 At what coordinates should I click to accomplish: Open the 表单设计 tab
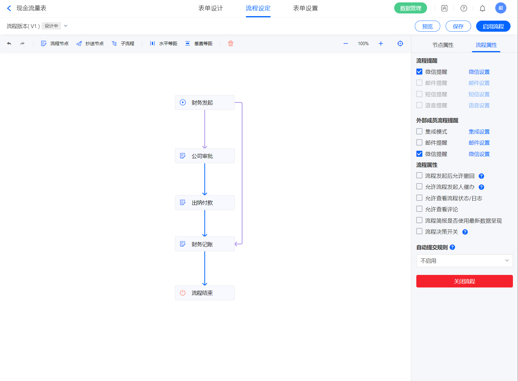[x=211, y=8]
